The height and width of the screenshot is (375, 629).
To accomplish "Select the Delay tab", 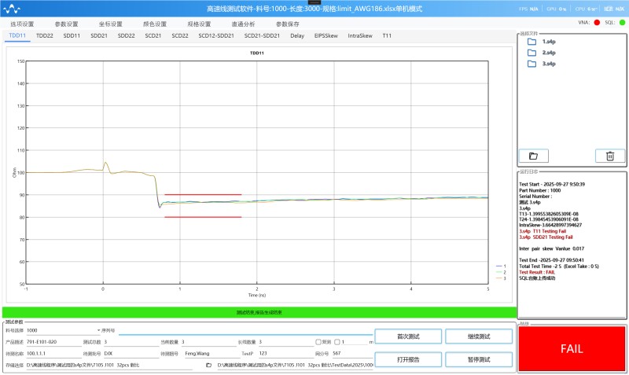I will tap(297, 35).
